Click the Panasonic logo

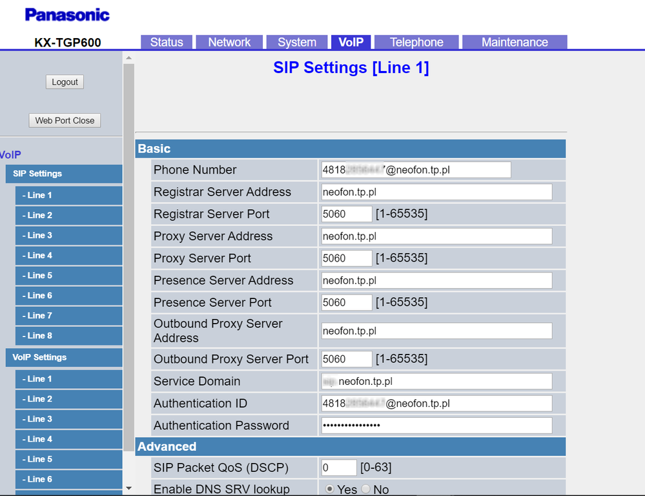(67, 15)
